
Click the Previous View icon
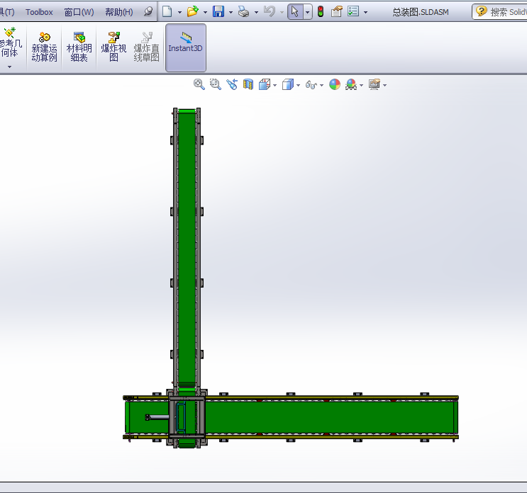click(232, 84)
